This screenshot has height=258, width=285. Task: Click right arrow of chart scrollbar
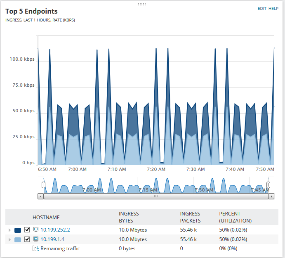[x=271, y=196]
